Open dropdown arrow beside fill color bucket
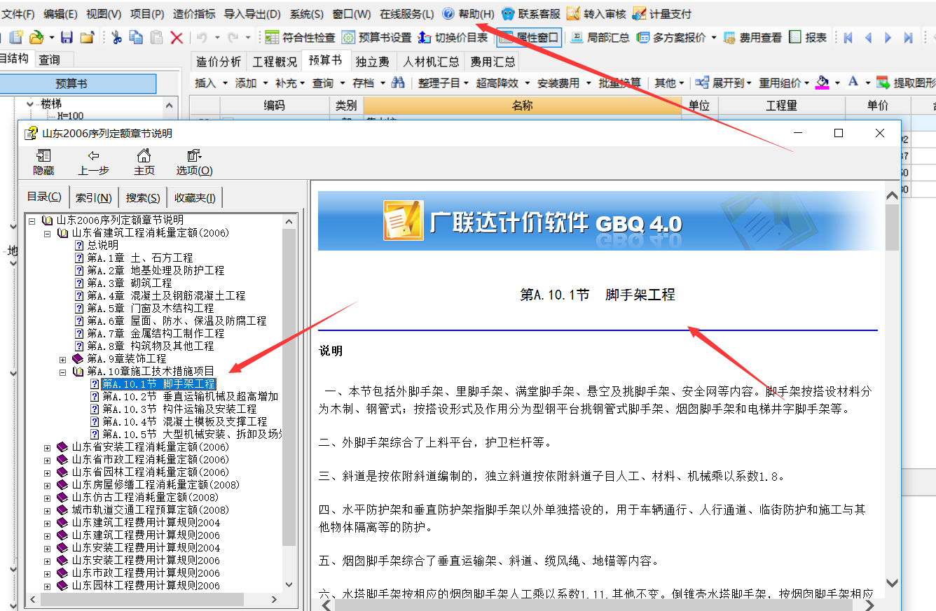The image size is (936, 611). [x=837, y=83]
